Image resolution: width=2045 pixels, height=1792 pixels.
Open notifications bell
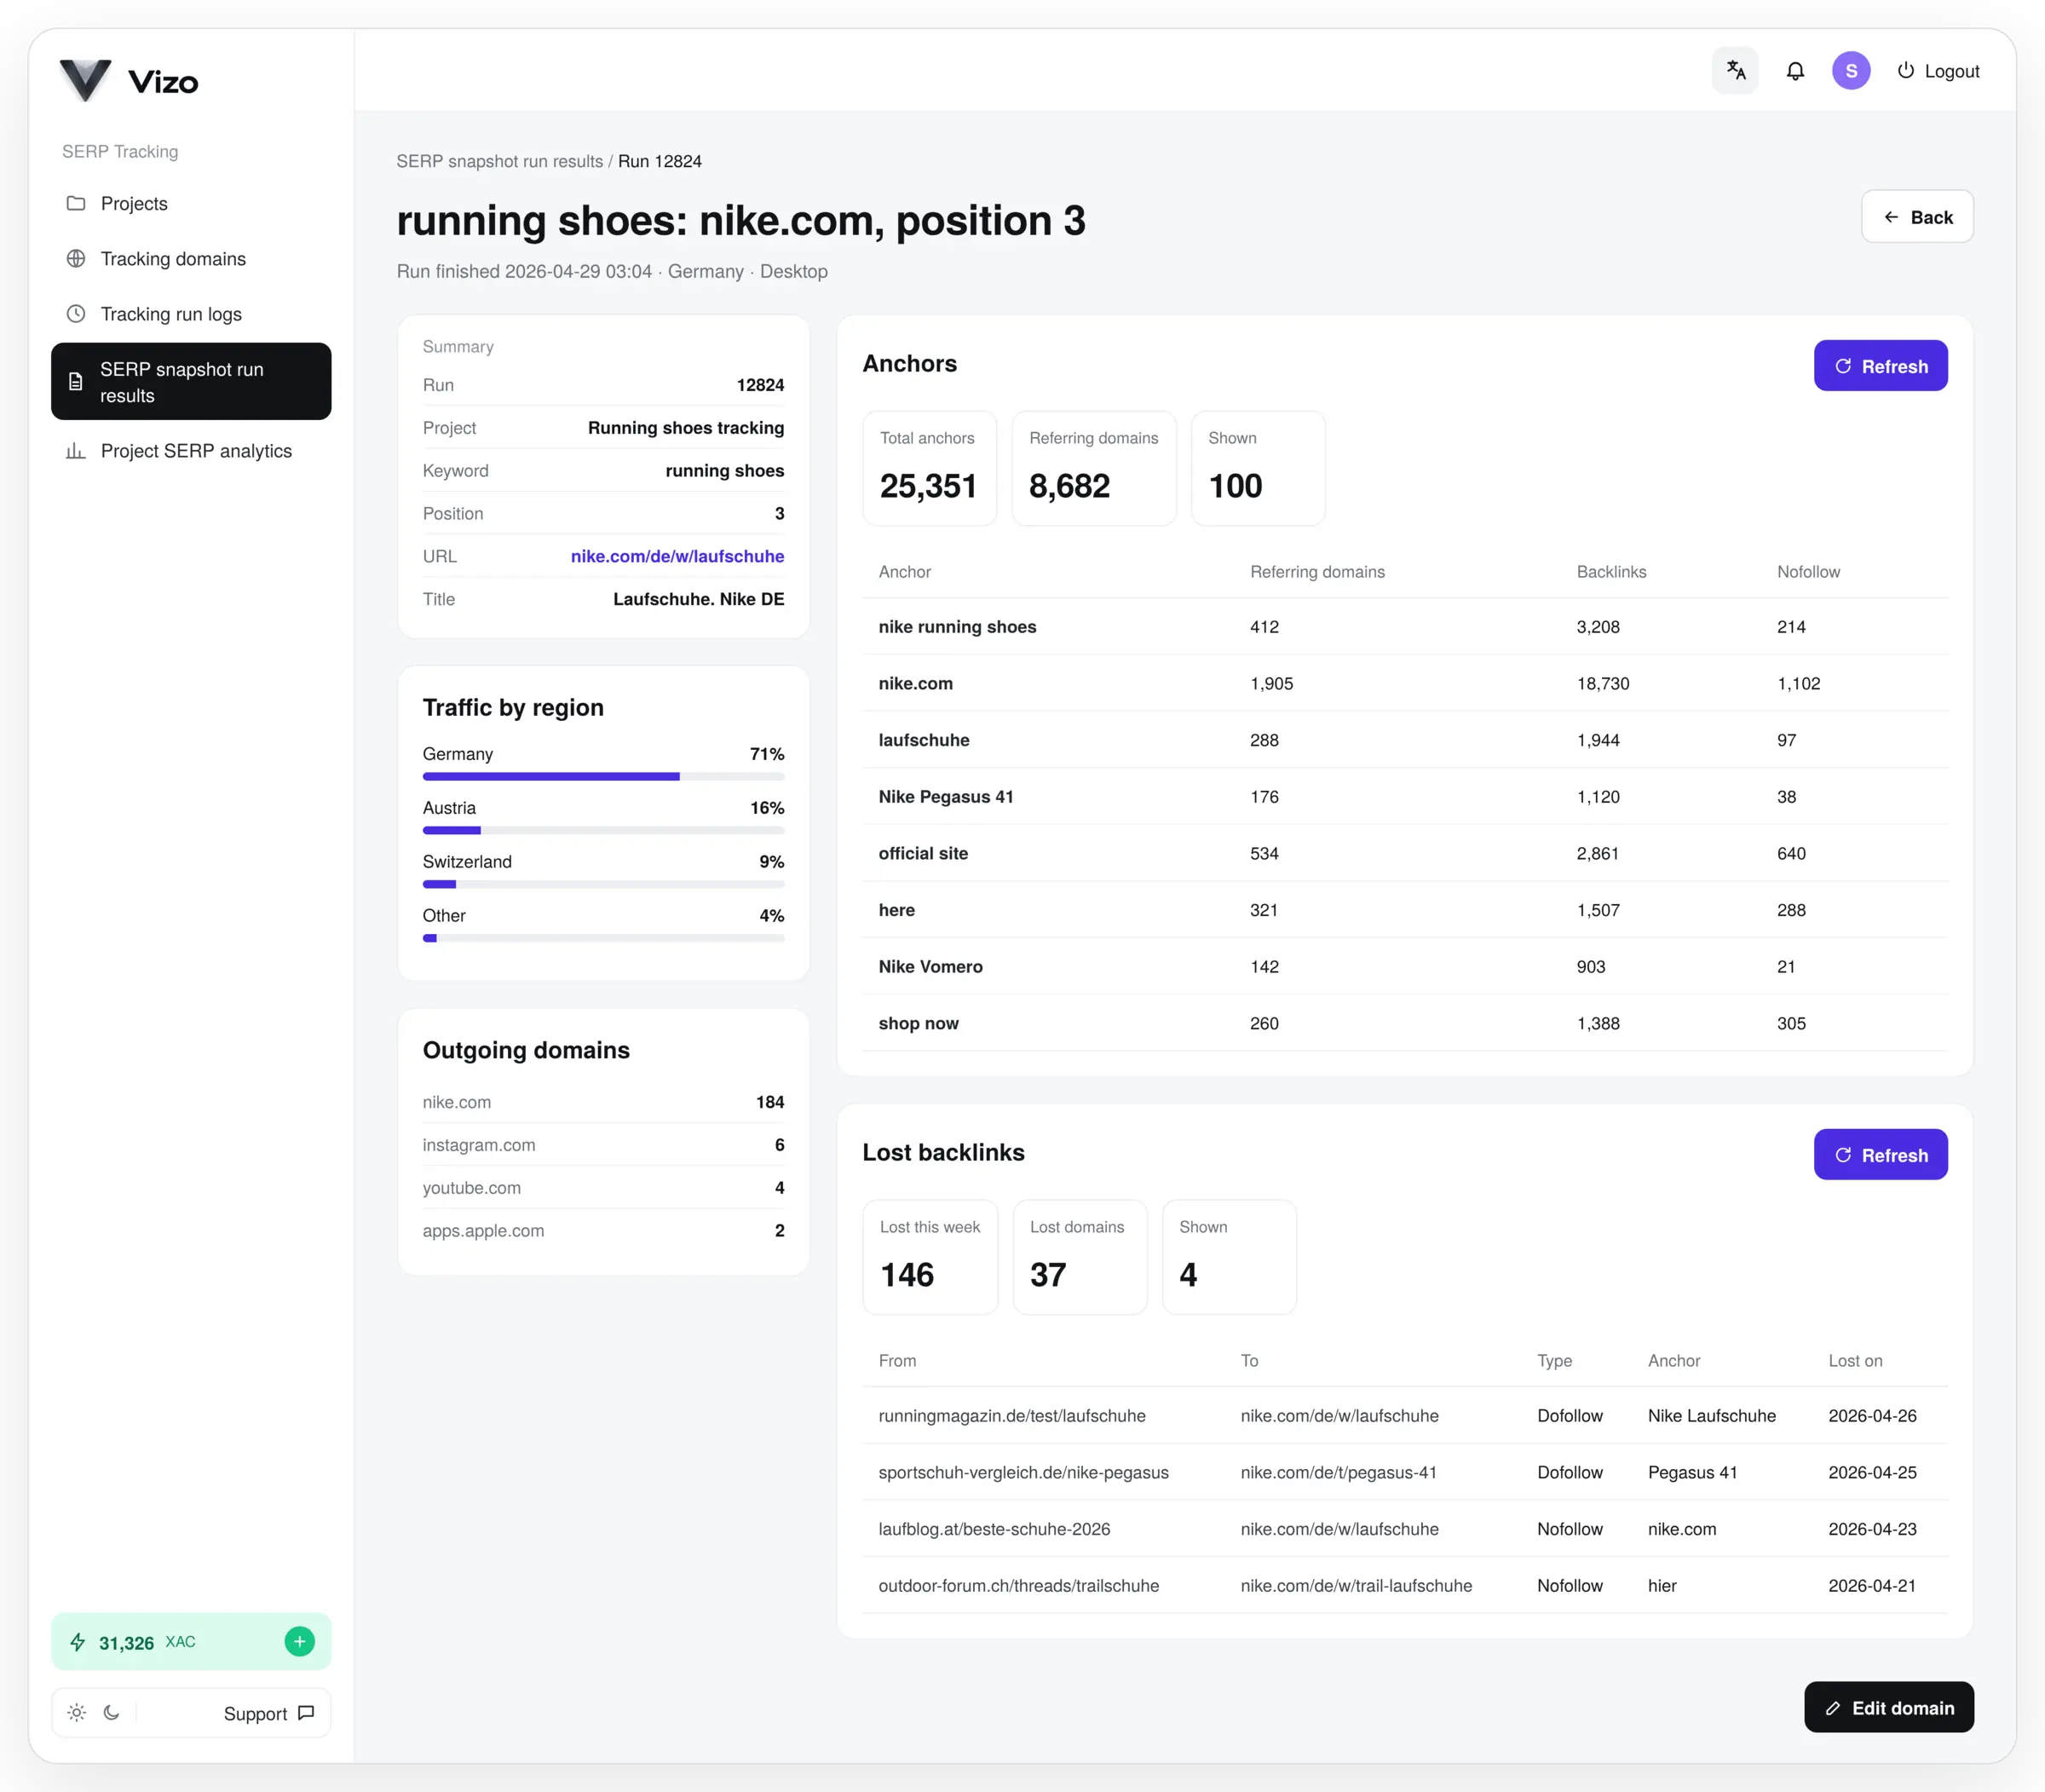1795,71
